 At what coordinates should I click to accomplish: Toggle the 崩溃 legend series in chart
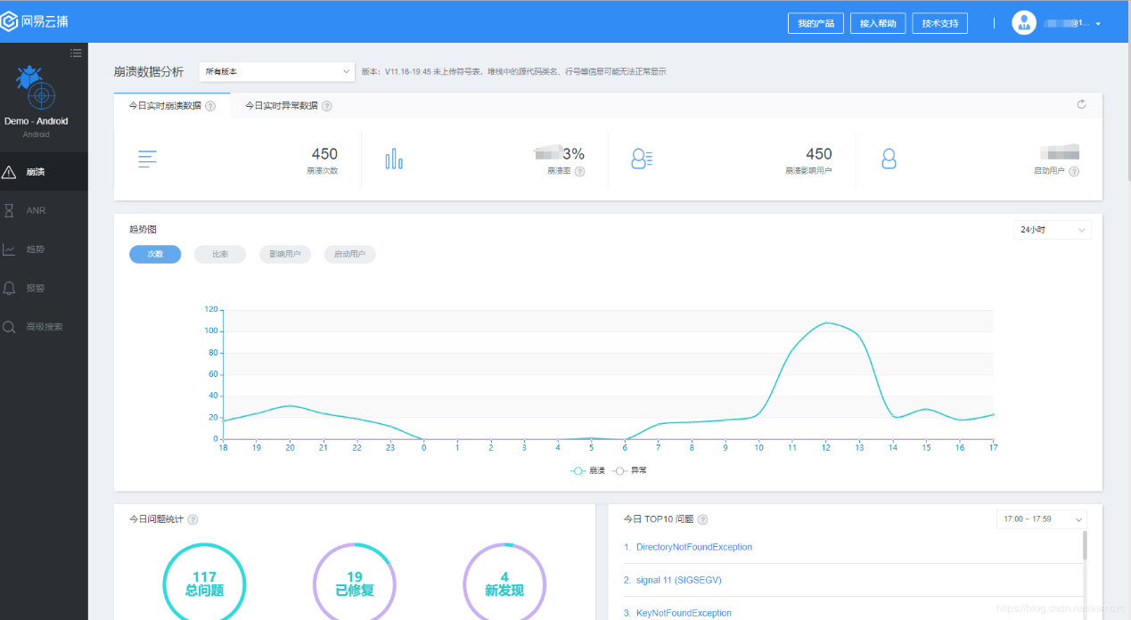(x=587, y=470)
